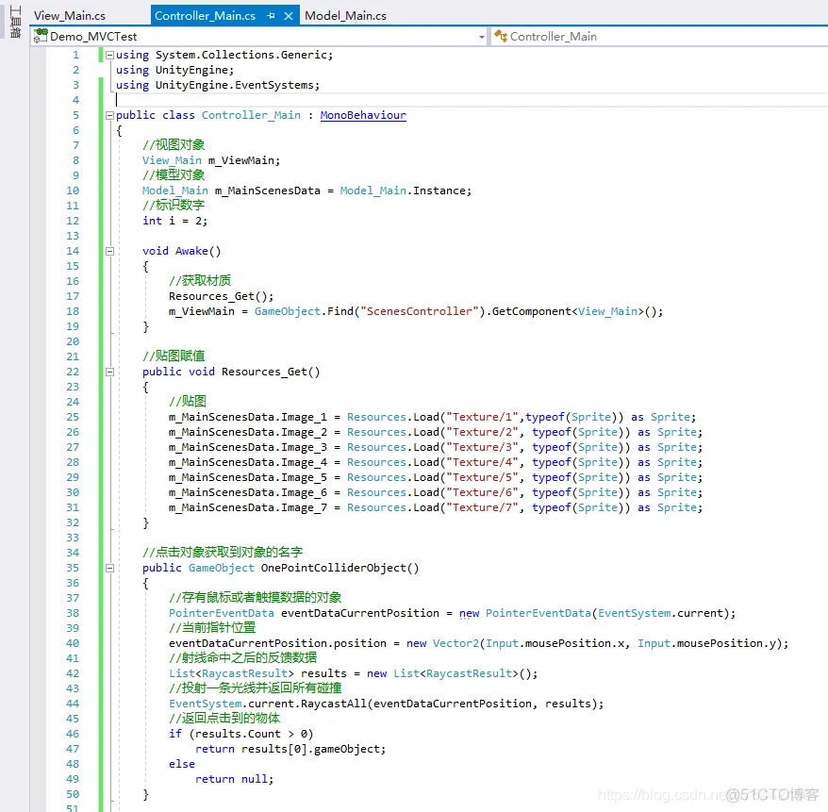Collapse the OnePointColliderObject method
Viewport: 828px width, 812px height.
[109, 568]
